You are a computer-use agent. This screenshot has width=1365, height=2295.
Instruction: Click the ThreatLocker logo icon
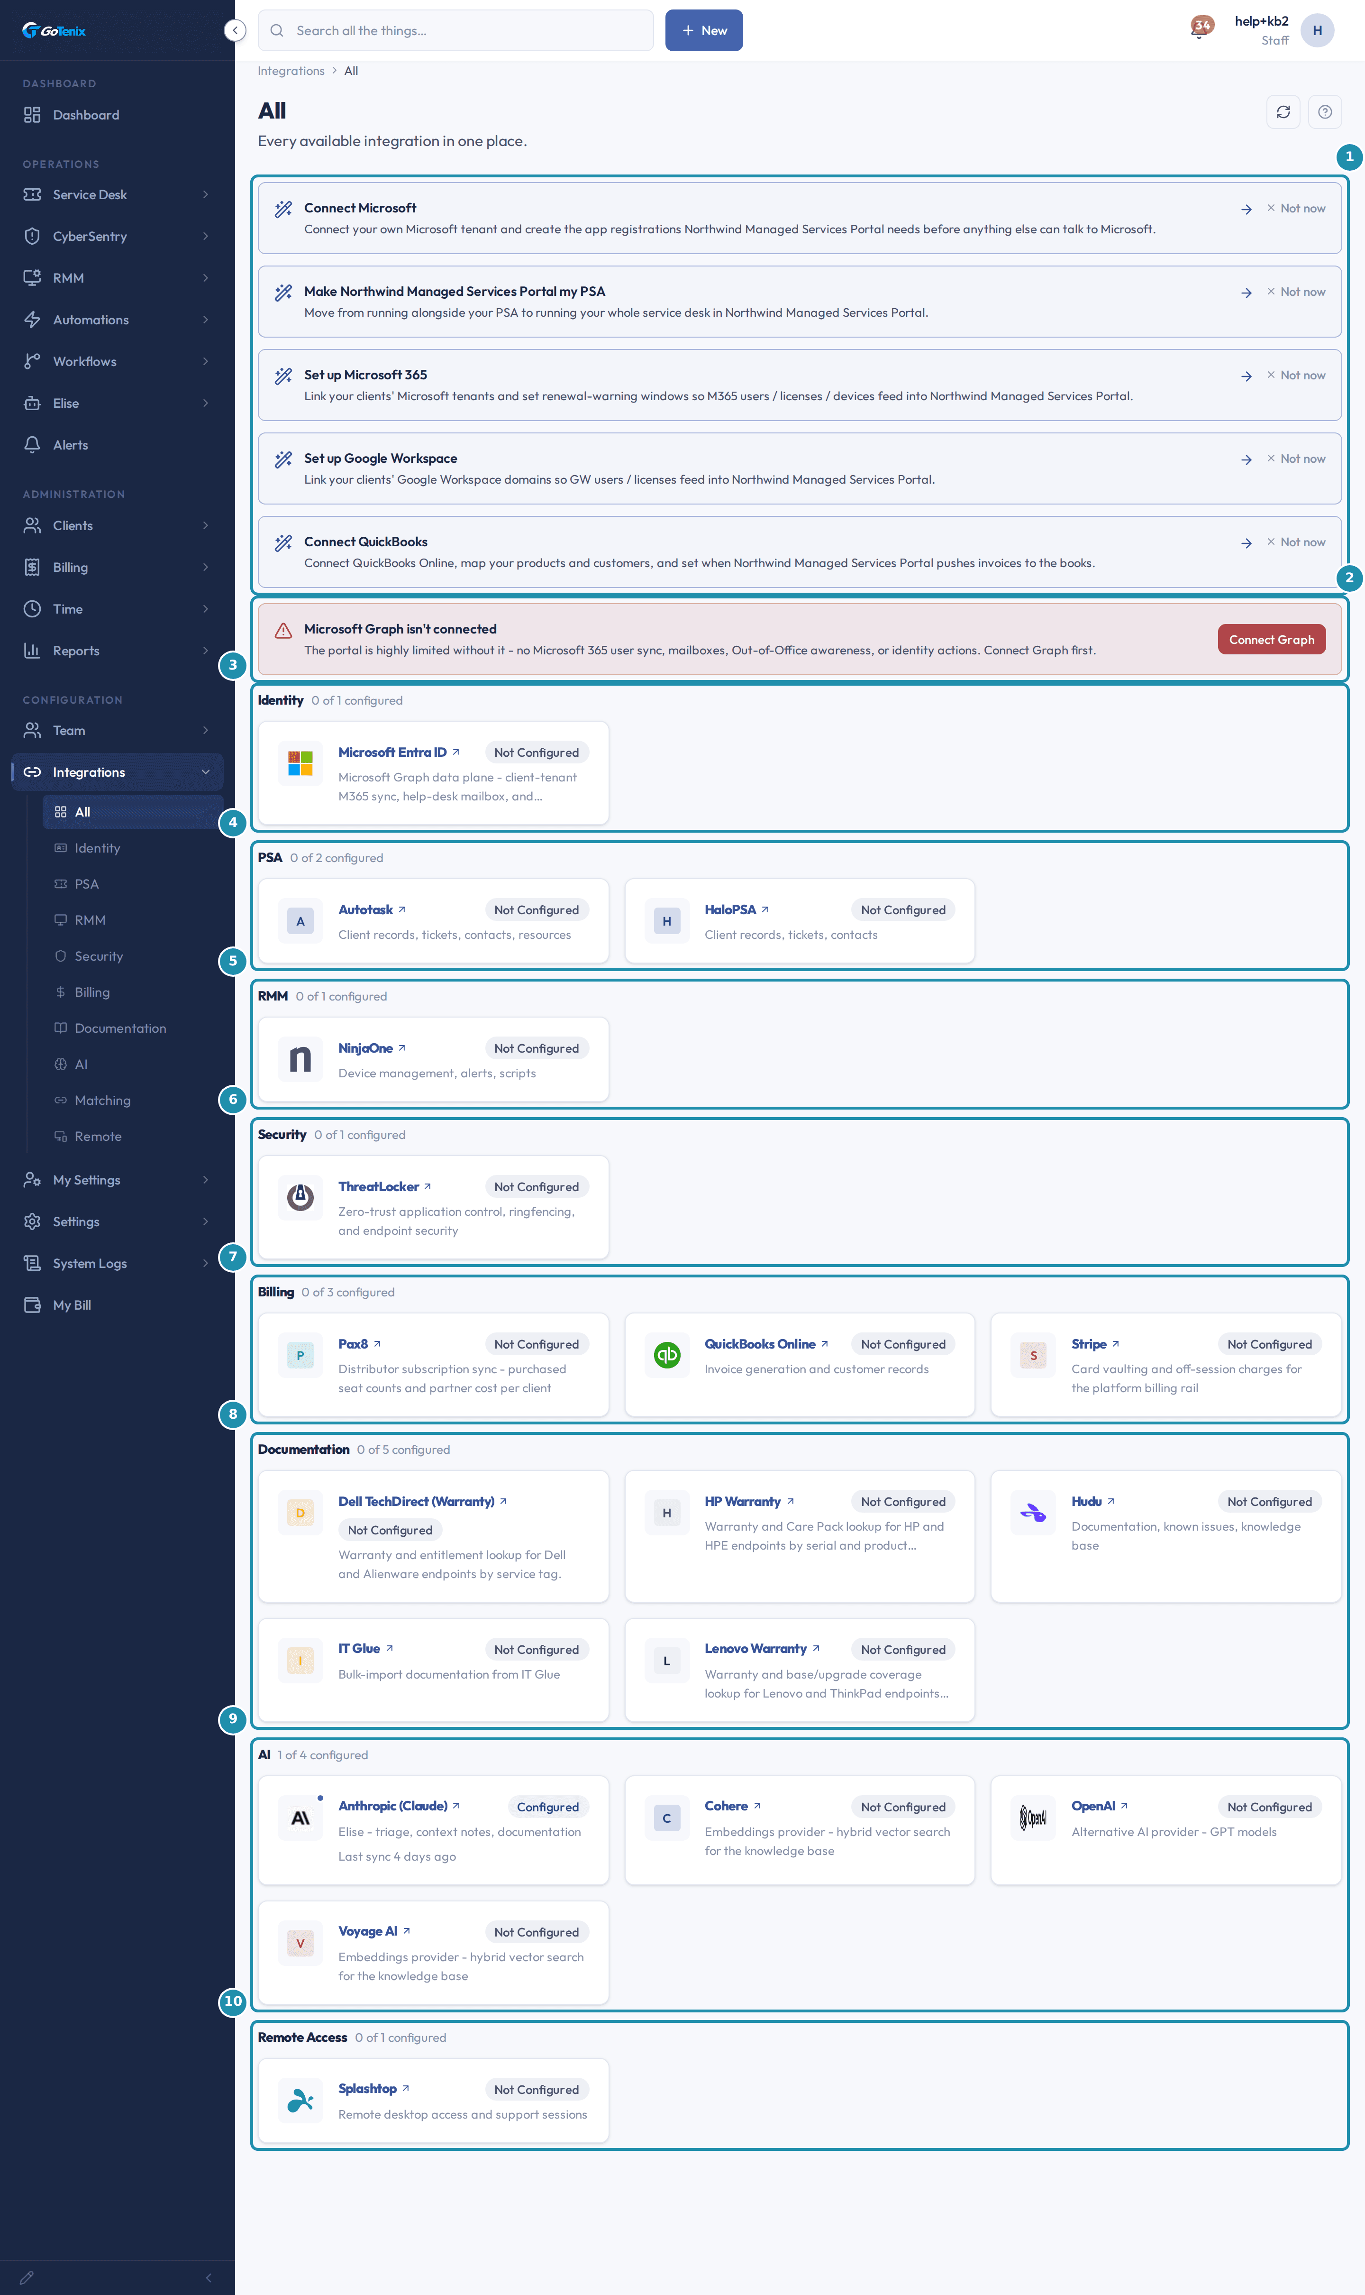[300, 1197]
